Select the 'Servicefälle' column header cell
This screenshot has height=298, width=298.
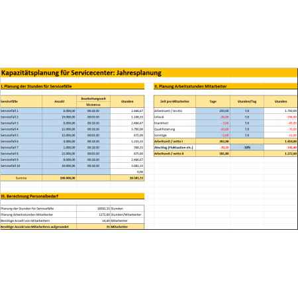tap(21, 101)
